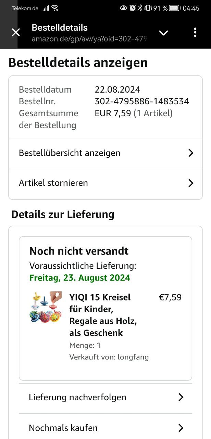Tap the alarm clock status icon

[x=133, y=8]
